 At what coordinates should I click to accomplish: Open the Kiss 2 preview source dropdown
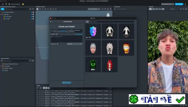pos(173,9)
